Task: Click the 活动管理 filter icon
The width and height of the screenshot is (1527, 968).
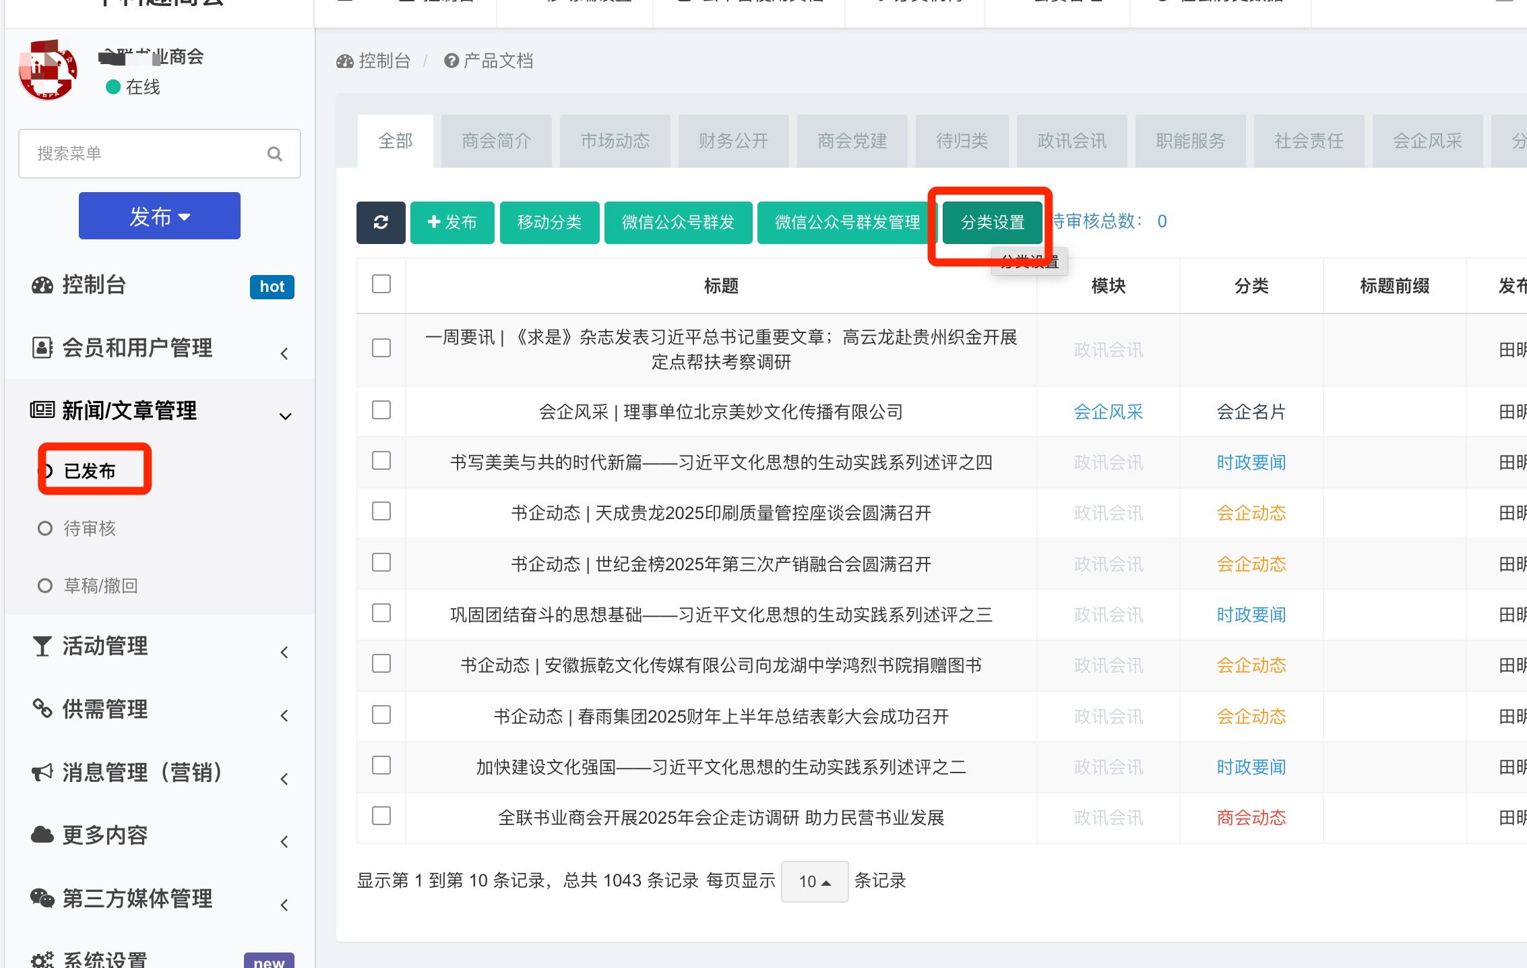Action: (42, 646)
